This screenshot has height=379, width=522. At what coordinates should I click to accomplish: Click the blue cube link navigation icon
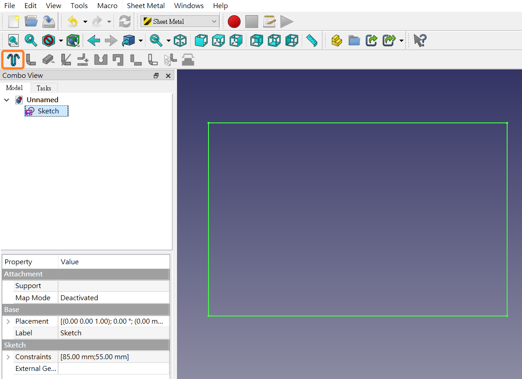point(128,41)
